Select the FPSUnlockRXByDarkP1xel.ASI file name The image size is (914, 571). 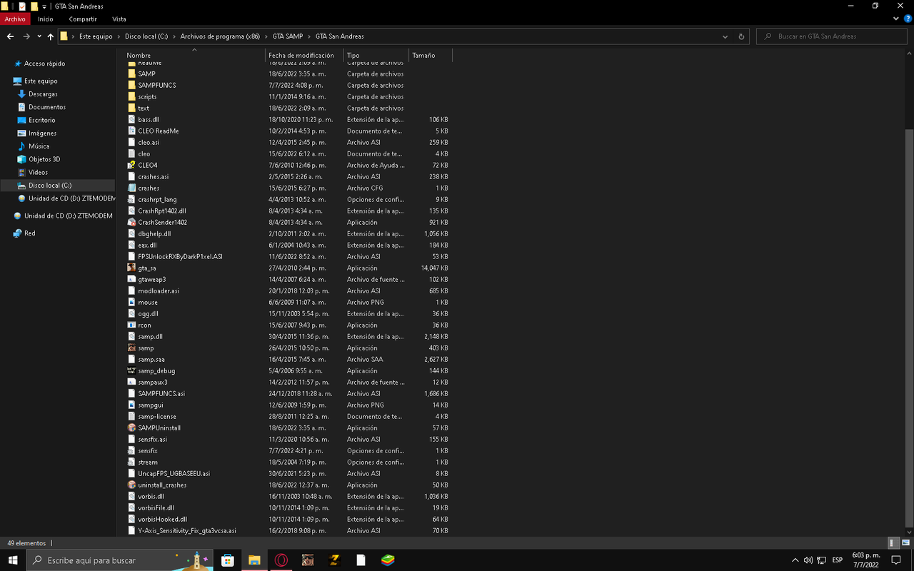pyautogui.click(x=180, y=256)
